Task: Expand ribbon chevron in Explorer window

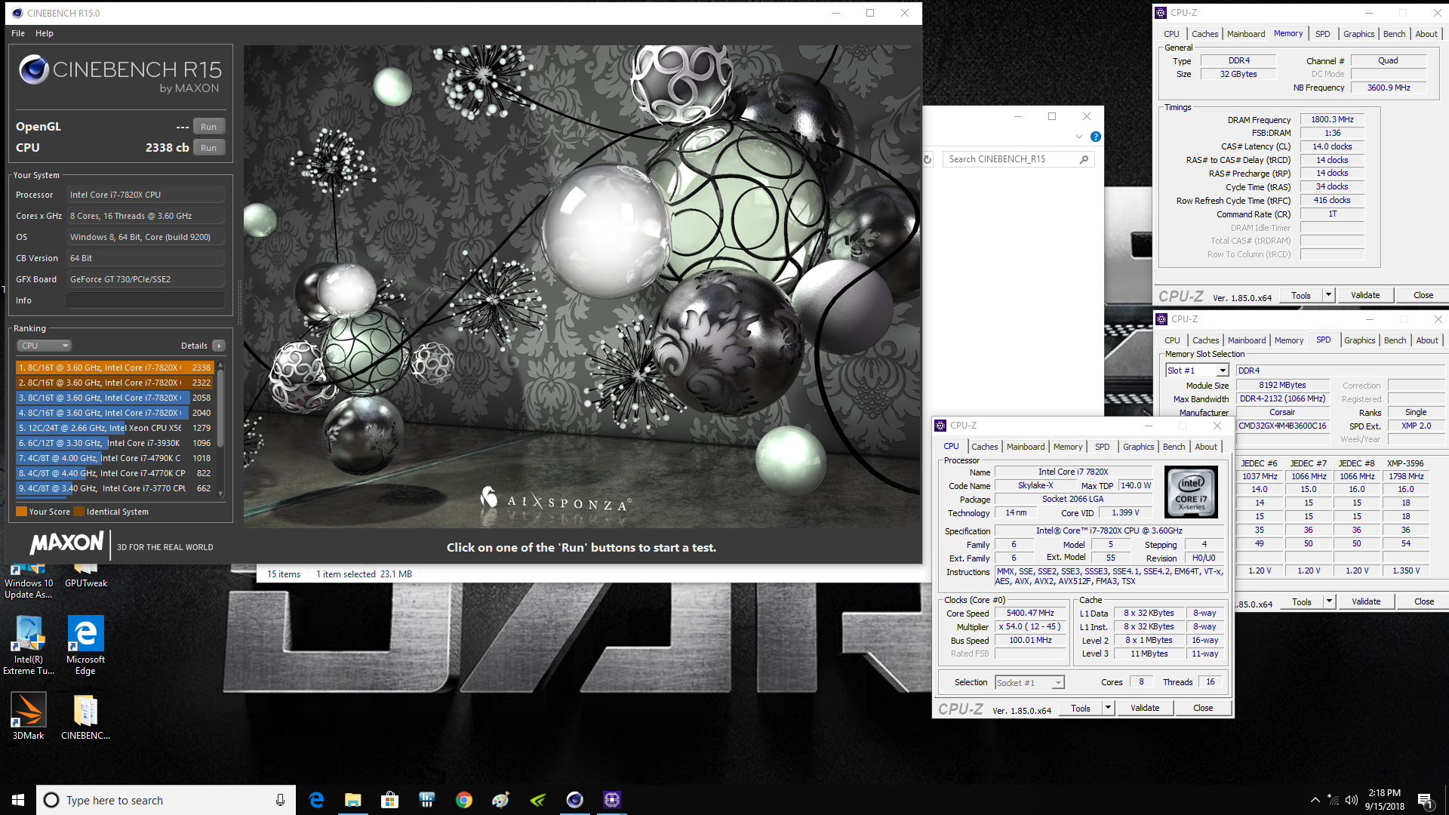Action: (x=1079, y=137)
